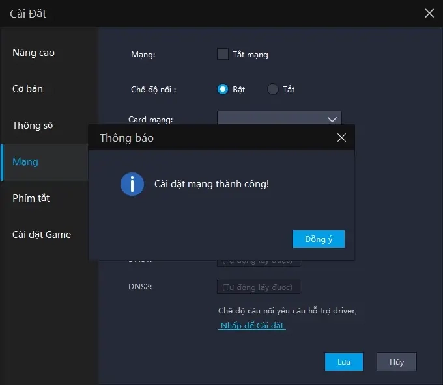Select the Bật radio button
This screenshot has height=385, width=443.
coord(223,90)
